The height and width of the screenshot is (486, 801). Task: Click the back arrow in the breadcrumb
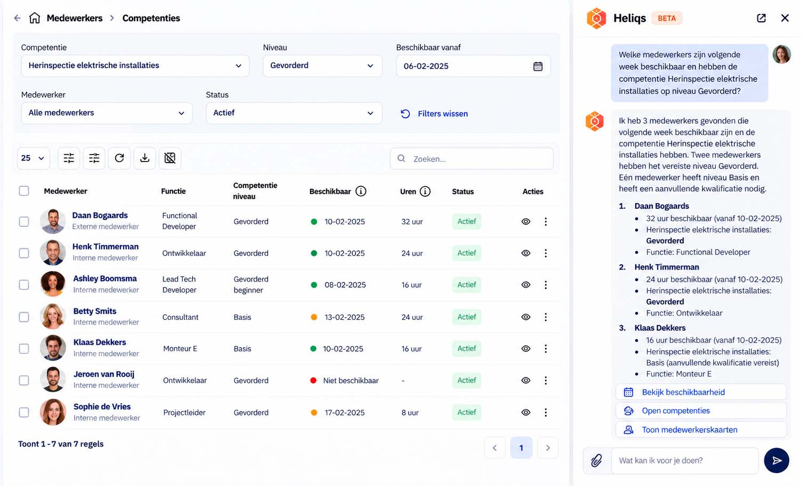click(x=17, y=18)
